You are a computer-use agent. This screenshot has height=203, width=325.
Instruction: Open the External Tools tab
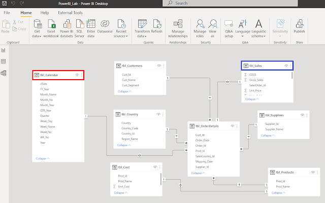70,13
